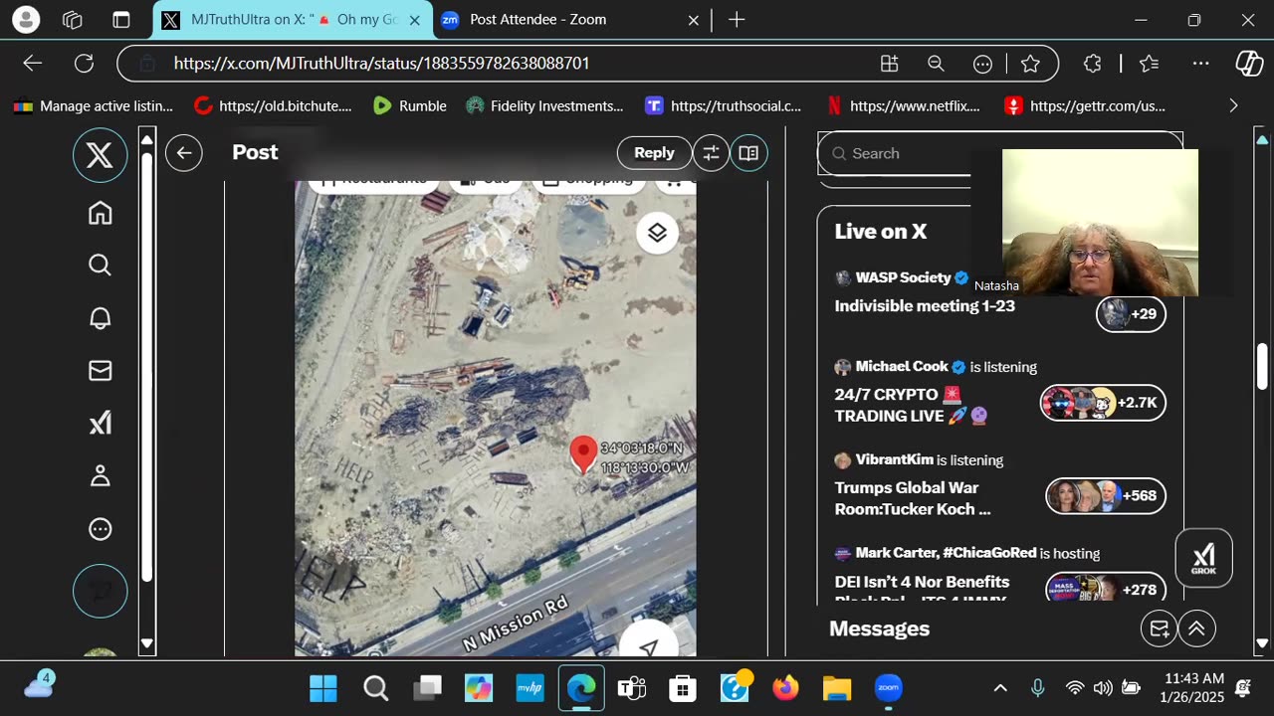Image resolution: width=1274 pixels, height=716 pixels.
Task: Click map layers button on image
Action: pyautogui.click(x=657, y=233)
